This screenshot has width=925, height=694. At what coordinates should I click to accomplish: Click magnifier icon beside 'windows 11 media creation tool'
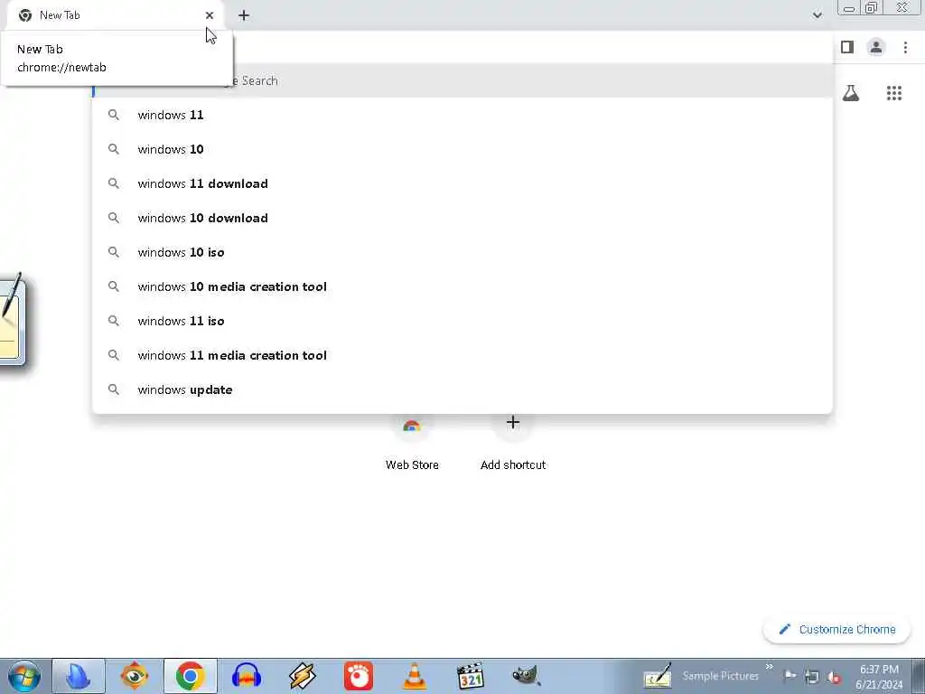[114, 354]
